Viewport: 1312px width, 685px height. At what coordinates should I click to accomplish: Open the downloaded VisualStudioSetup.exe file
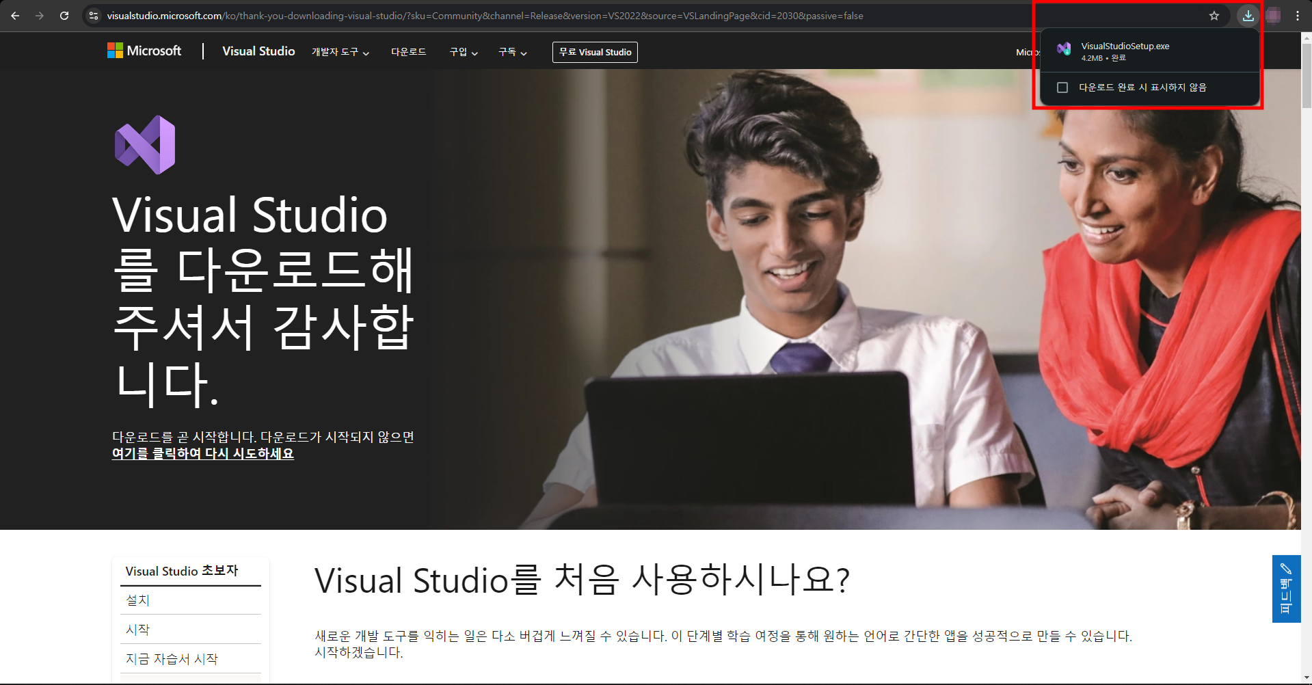pos(1149,51)
